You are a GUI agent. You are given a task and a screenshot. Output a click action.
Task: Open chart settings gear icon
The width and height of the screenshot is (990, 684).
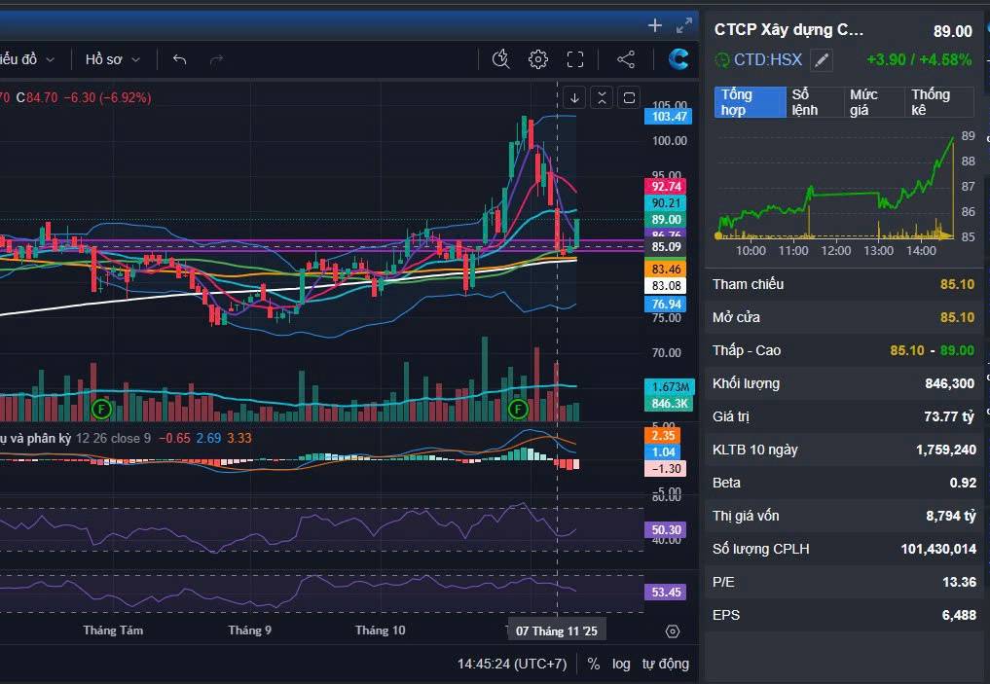pos(538,59)
